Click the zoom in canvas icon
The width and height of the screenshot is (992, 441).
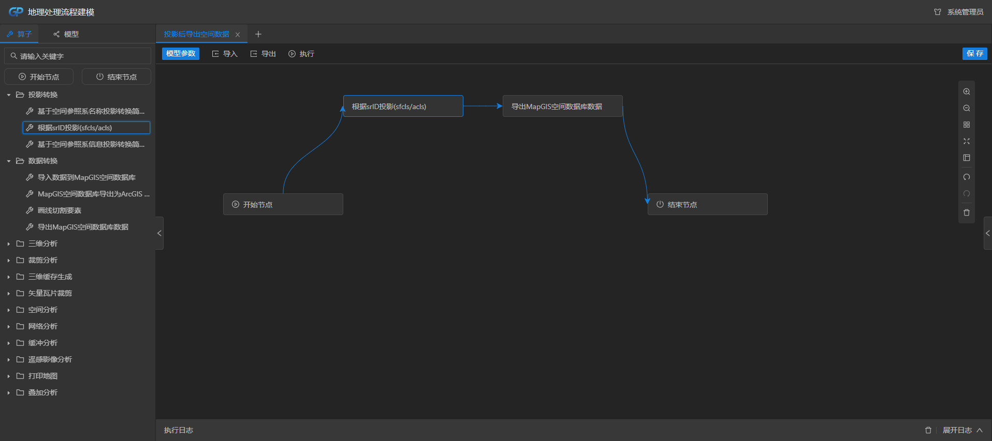click(x=966, y=92)
